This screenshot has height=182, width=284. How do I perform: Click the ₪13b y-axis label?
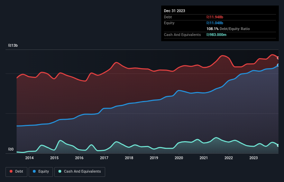tap(13, 45)
